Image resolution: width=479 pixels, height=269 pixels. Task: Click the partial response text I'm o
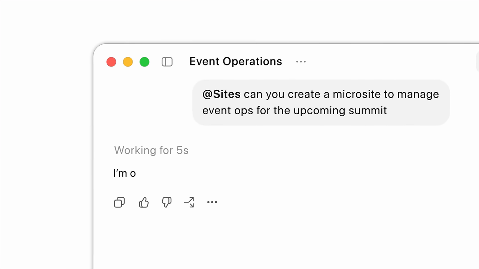pos(125,173)
